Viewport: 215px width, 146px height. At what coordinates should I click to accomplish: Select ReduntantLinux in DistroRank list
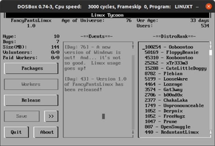172,132
